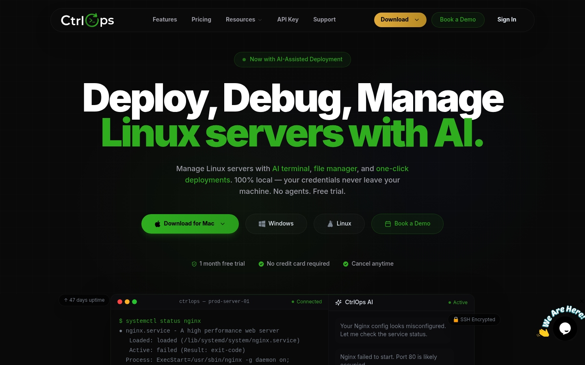The image size is (585, 365).
Task: Click Download for Mac button
Action: [190, 224]
